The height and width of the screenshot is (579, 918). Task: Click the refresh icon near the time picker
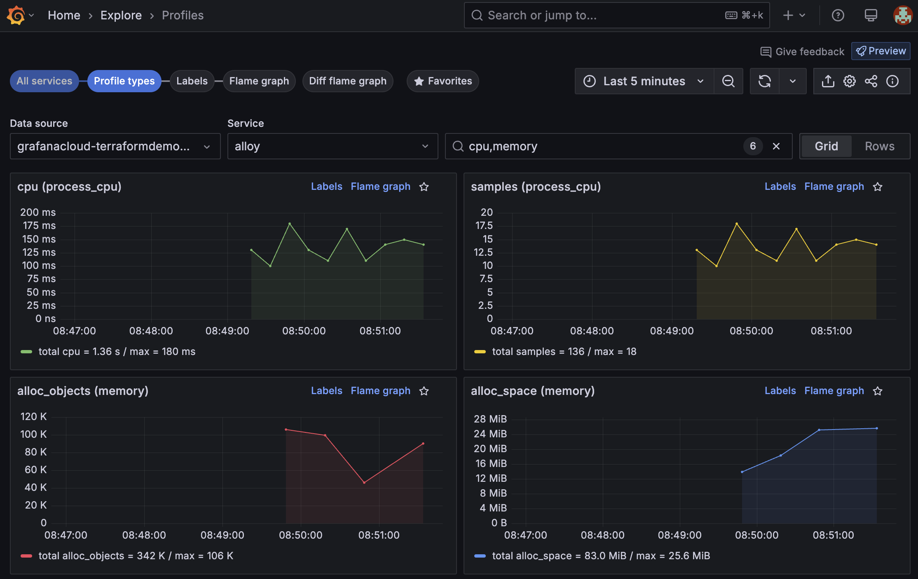(765, 81)
